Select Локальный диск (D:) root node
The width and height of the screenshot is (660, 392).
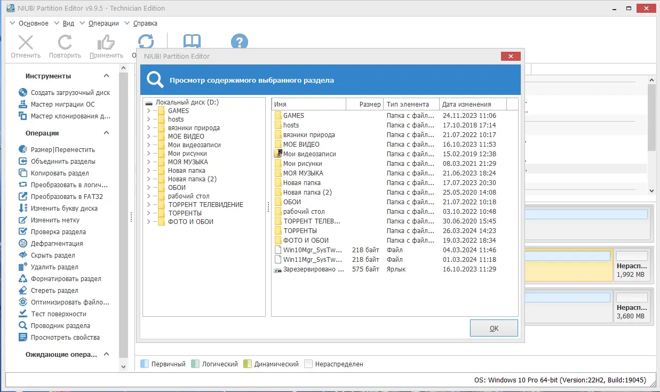(x=187, y=102)
